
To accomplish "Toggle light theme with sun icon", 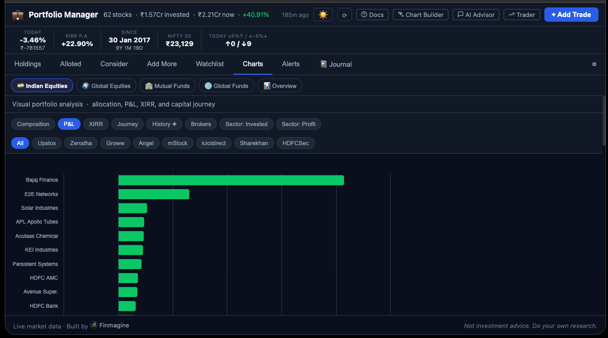I will click(x=323, y=15).
